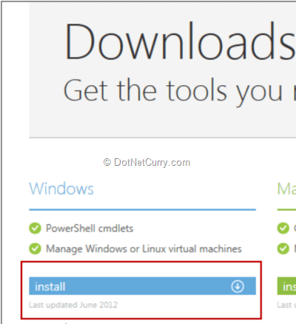Click the green divider line under Mac
296x324 pixels.
click(286, 210)
